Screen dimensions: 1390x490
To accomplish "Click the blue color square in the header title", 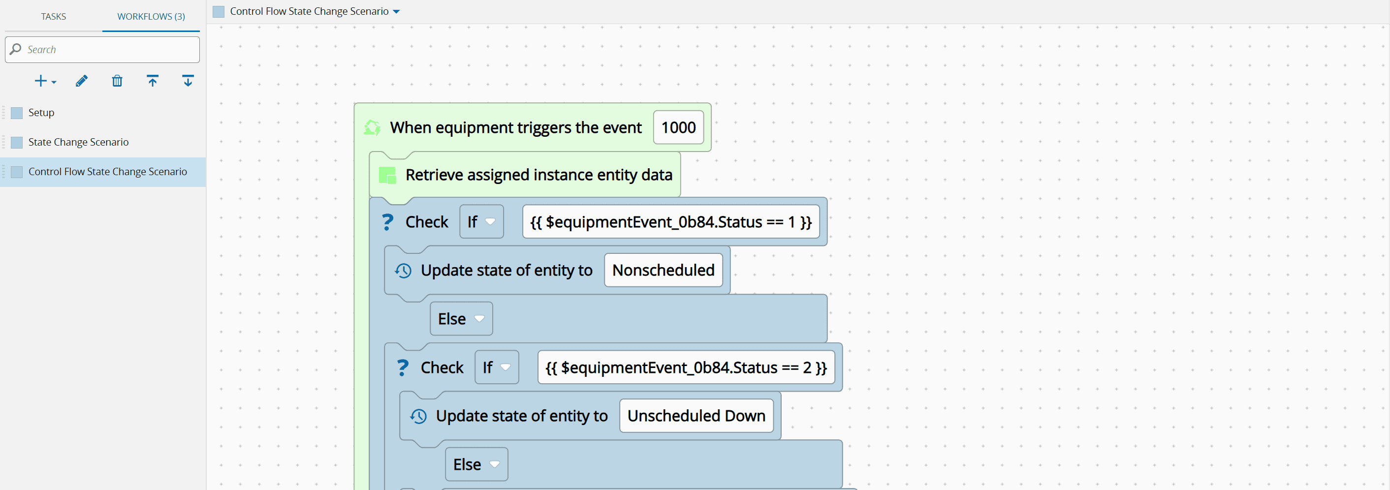I will coord(219,12).
